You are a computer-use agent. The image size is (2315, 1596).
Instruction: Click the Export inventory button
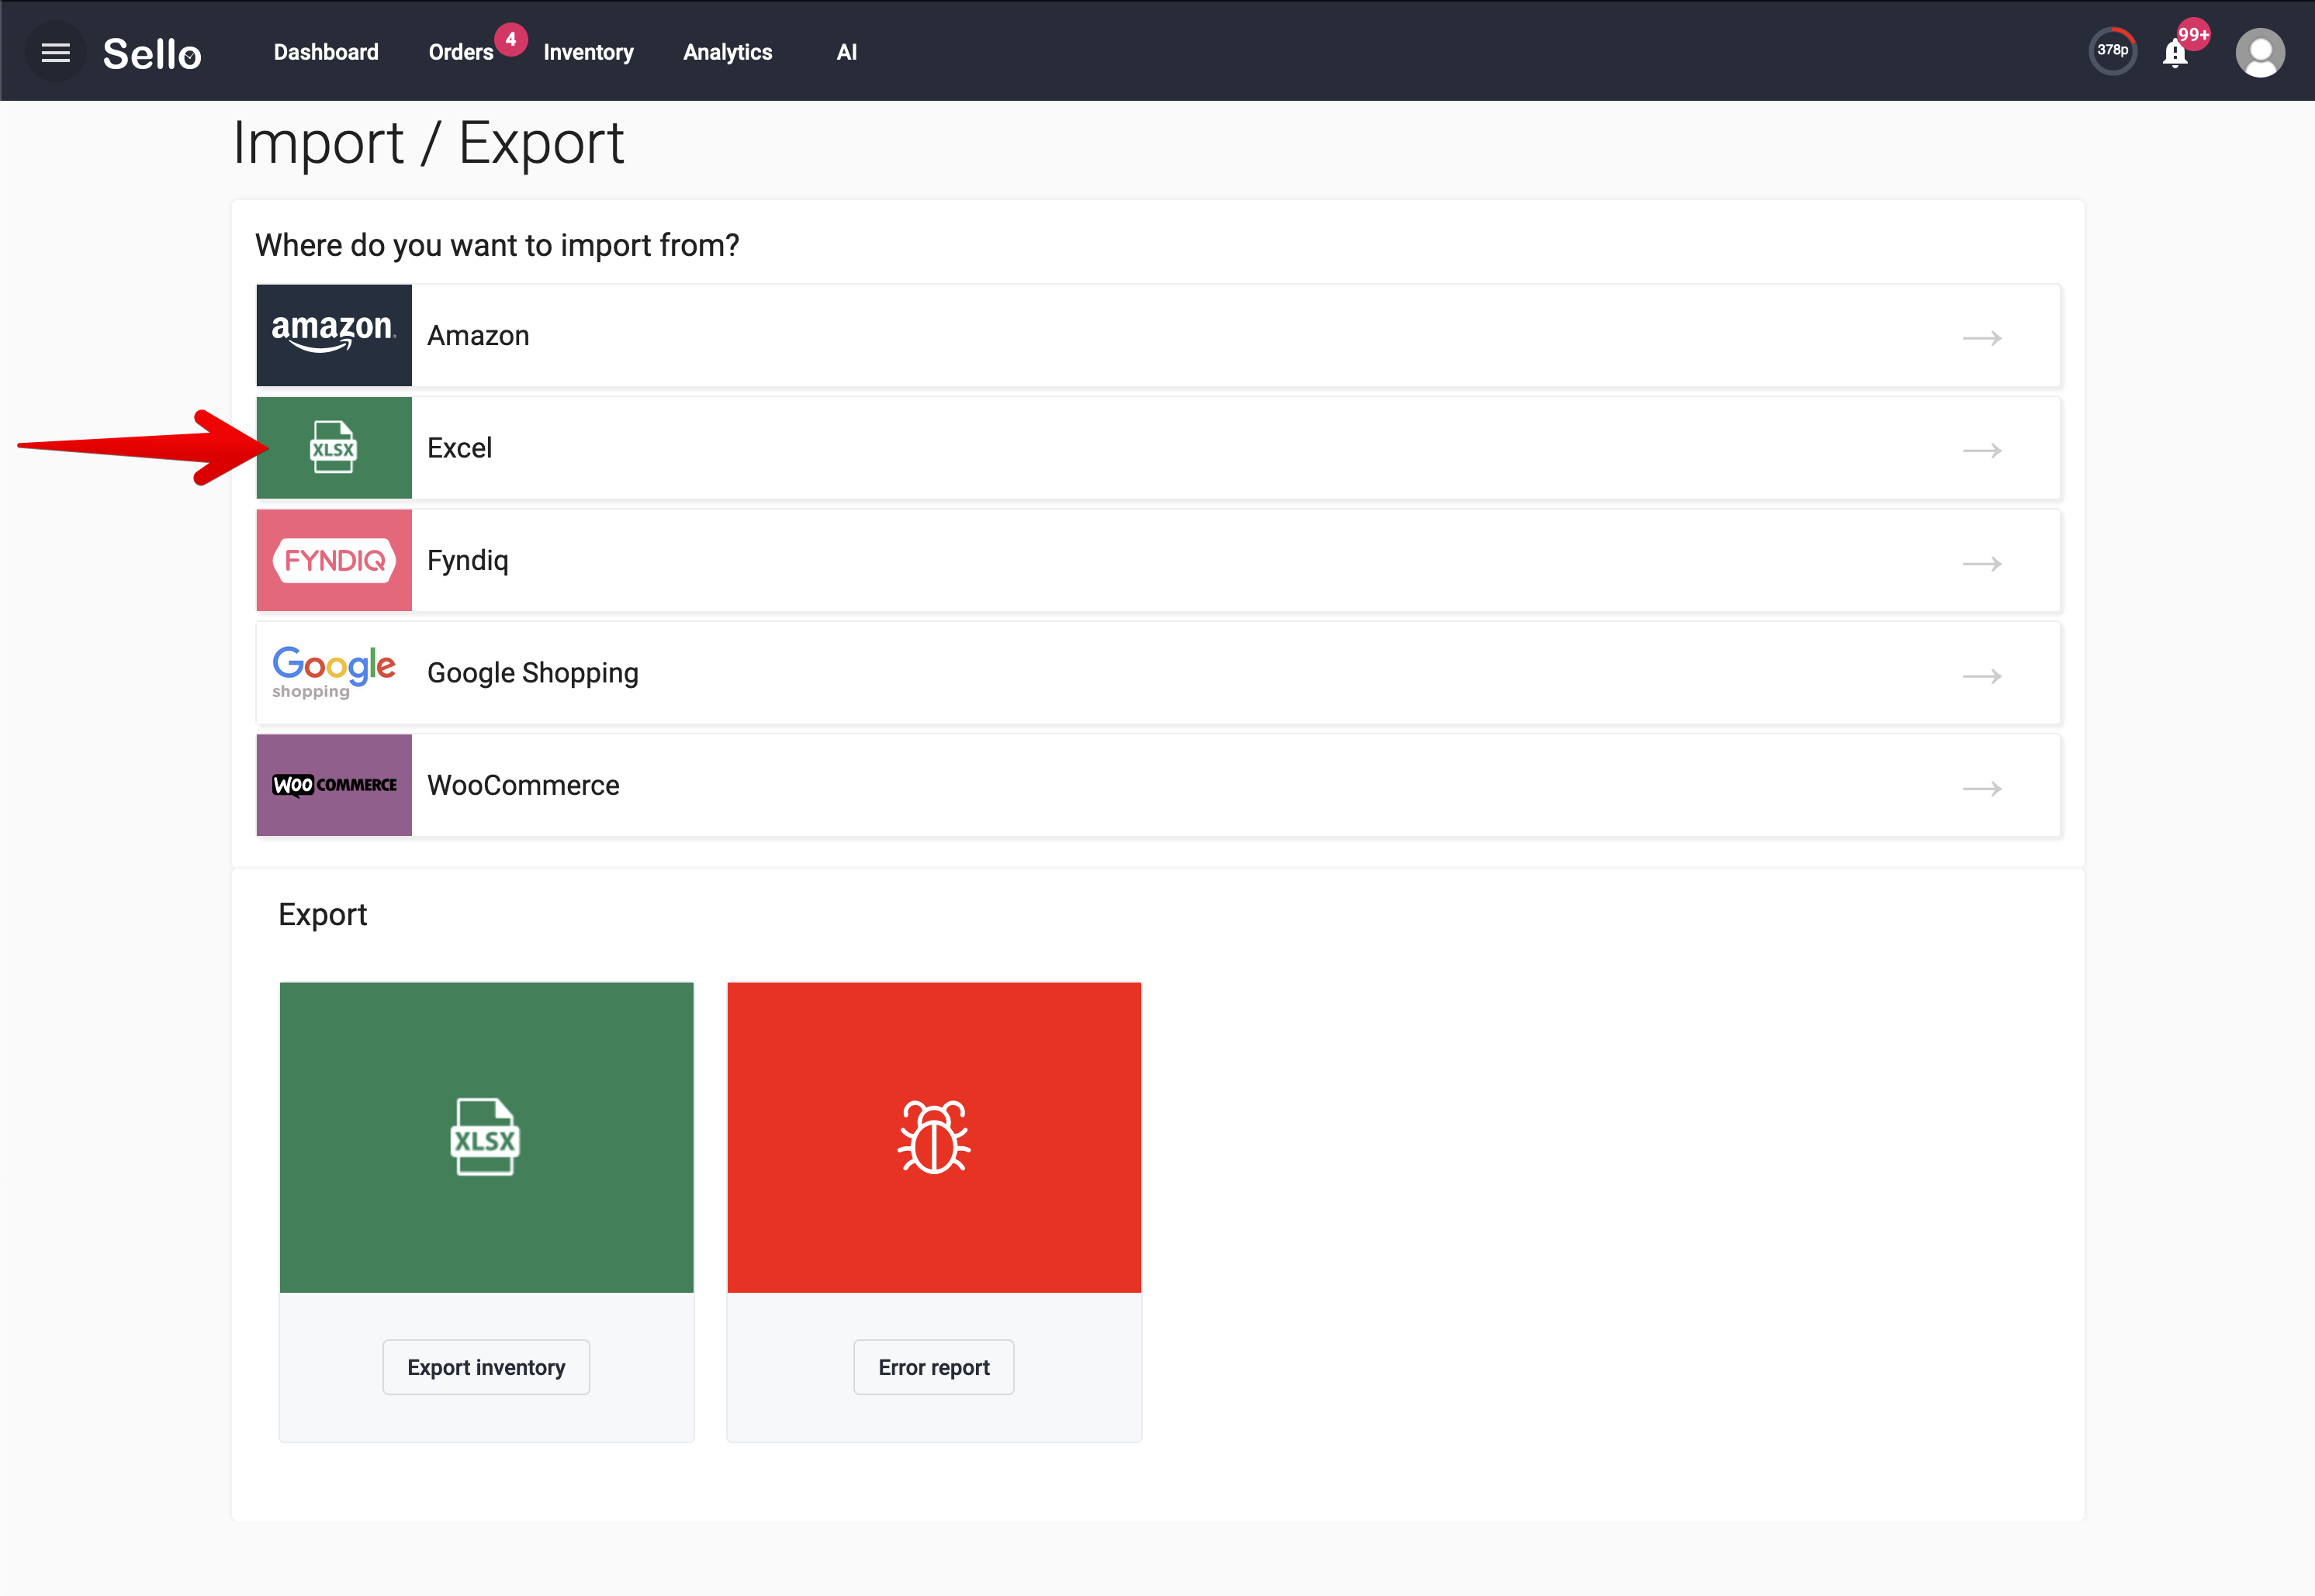click(x=486, y=1367)
